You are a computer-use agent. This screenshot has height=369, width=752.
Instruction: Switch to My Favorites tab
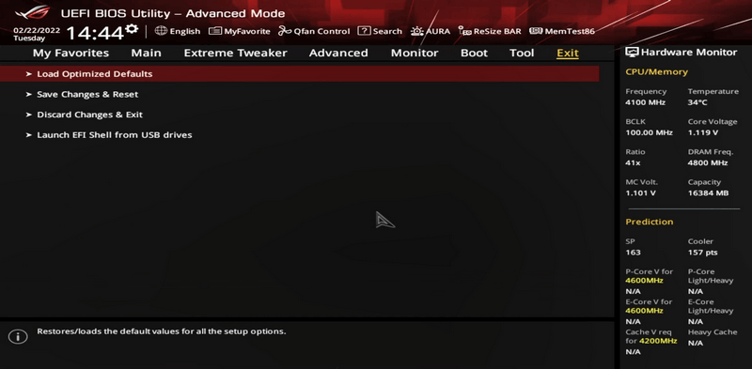70,54
